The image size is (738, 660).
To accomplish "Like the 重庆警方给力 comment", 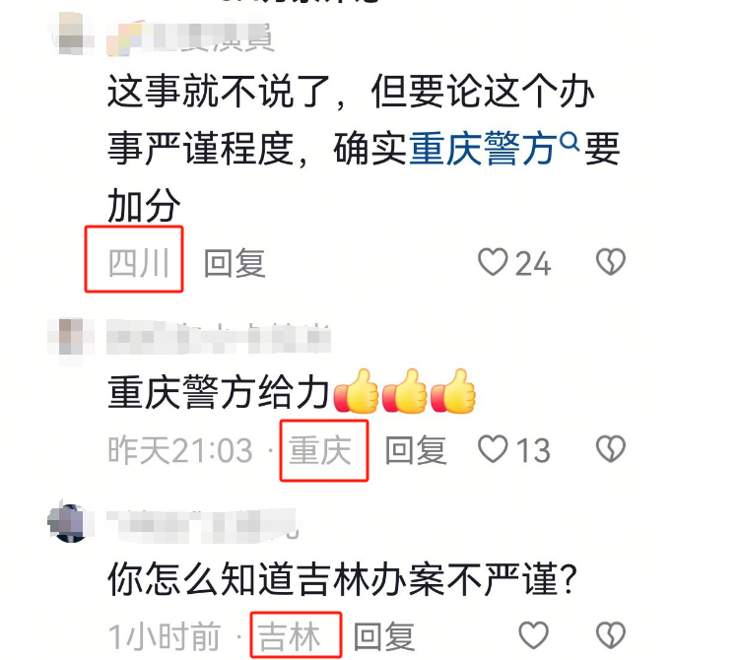I will pyautogui.click(x=493, y=449).
